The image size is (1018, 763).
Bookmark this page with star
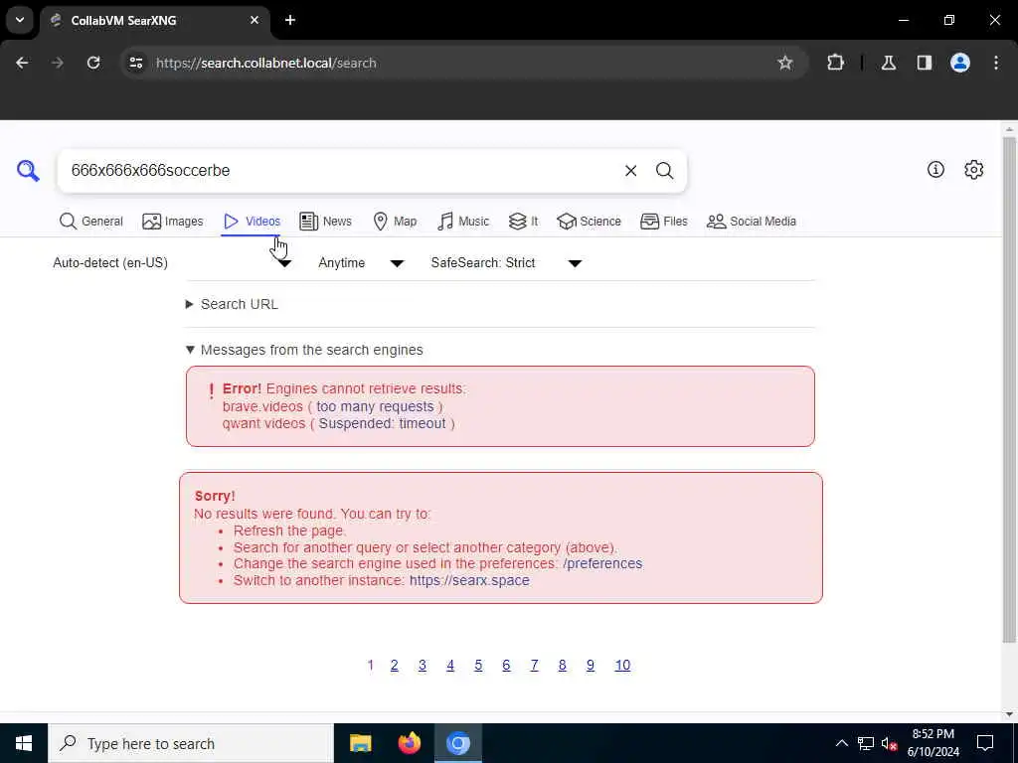point(785,63)
